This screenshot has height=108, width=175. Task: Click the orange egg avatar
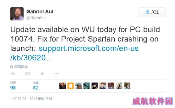[71, 86]
